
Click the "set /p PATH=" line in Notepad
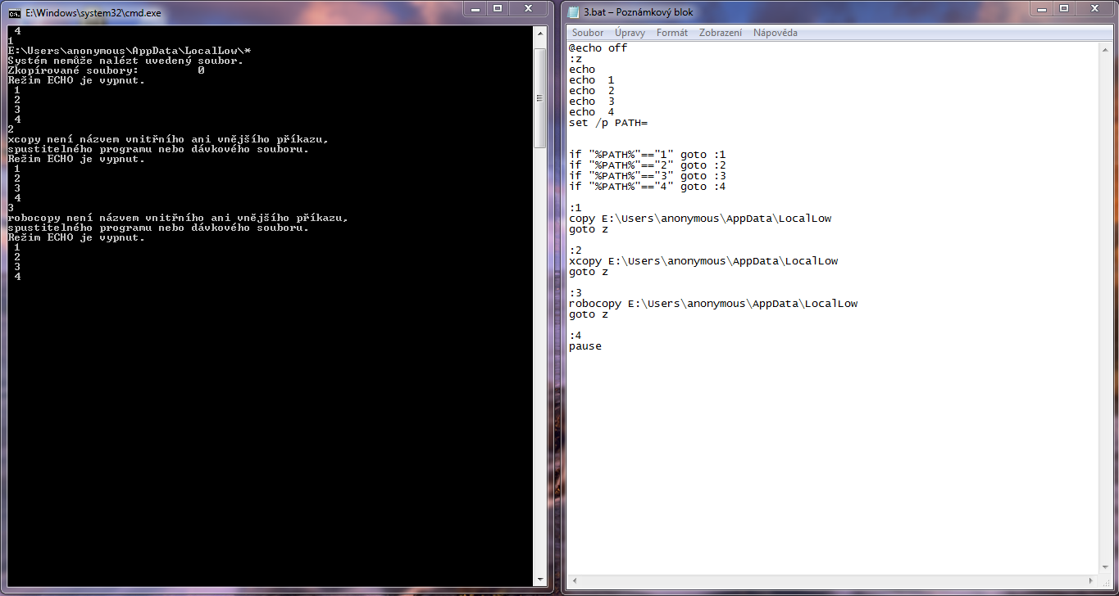point(608,123)
